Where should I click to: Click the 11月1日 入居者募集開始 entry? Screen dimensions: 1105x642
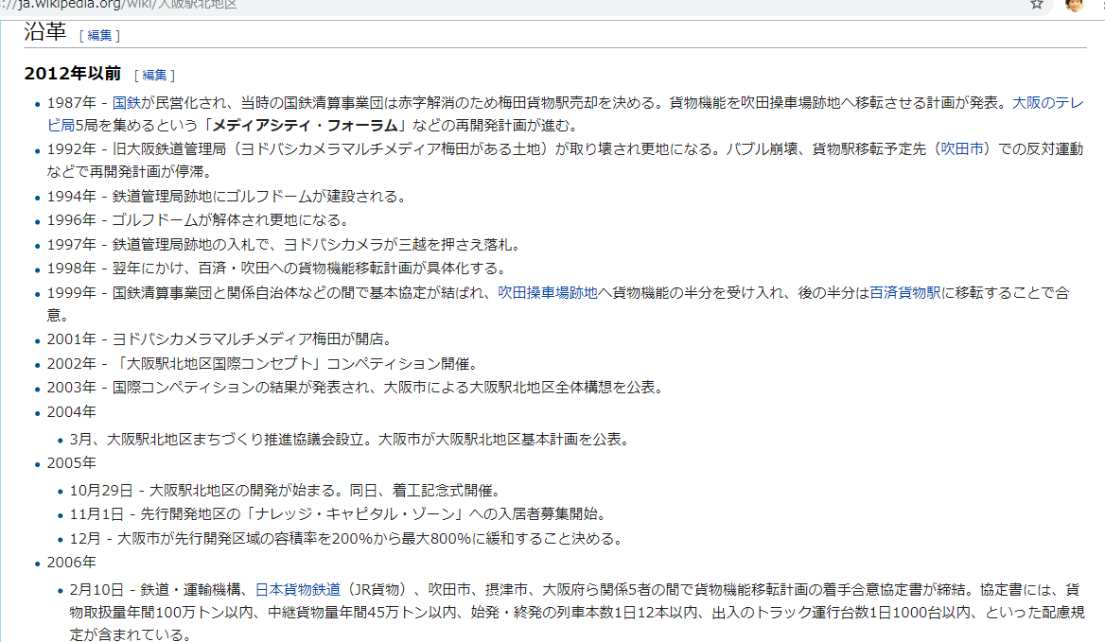[339, 513]
